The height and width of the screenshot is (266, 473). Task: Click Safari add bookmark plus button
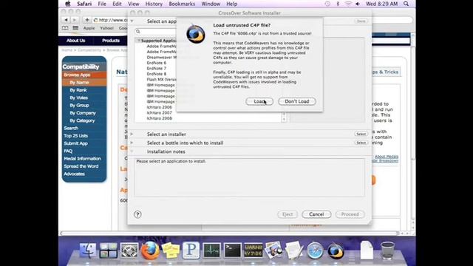tap(87, 20)
